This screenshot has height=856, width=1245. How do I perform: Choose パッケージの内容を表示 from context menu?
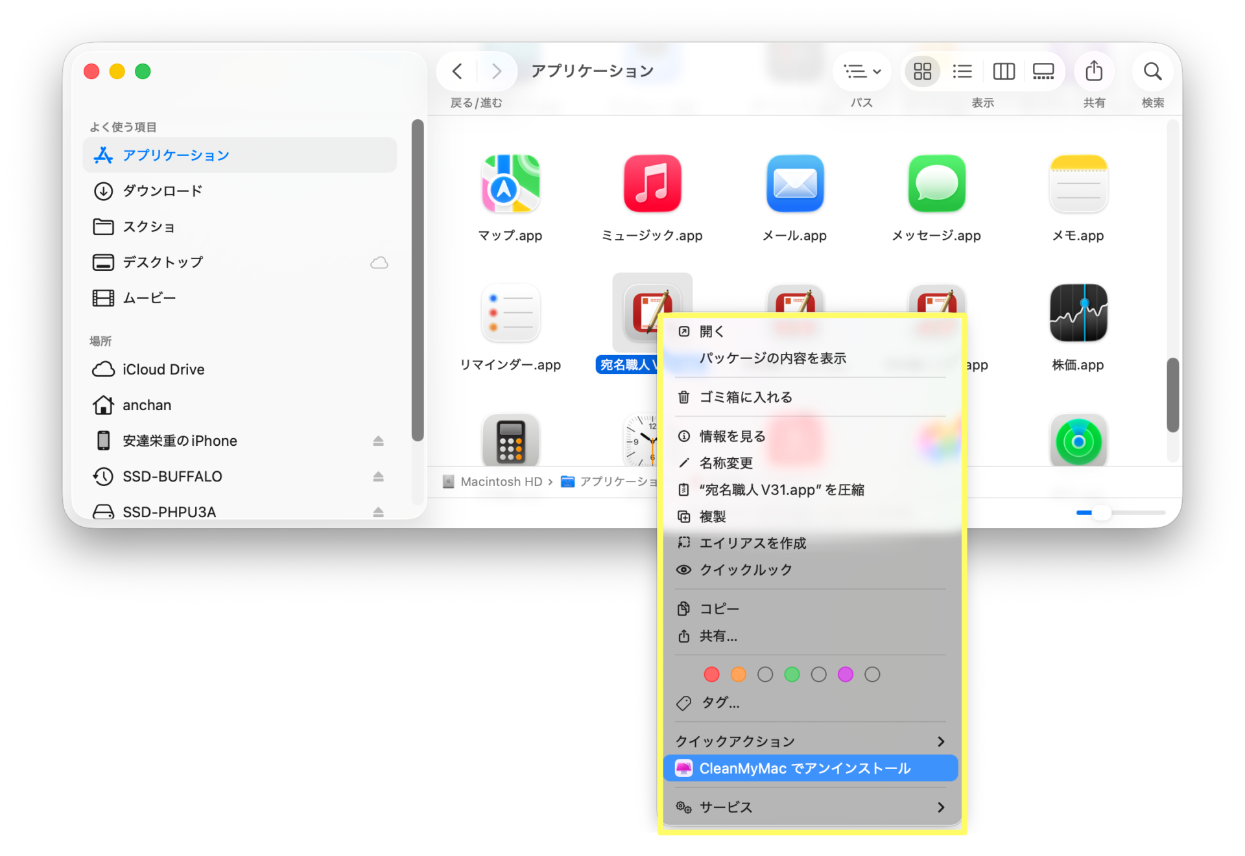click(811, 358)
